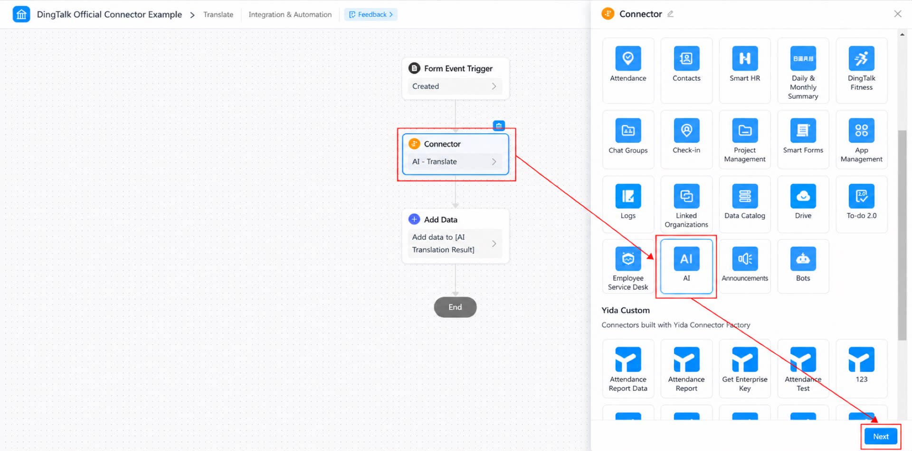
Task: Click the connector panel vertical scrollbar
Action: click(x=902, y=235)
